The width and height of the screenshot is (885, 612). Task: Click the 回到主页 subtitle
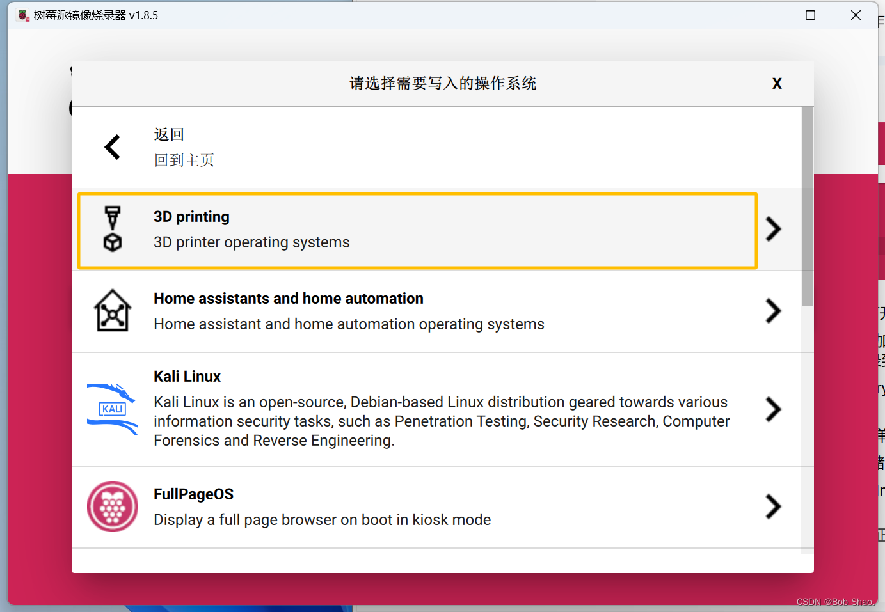(x=184, y=160)
